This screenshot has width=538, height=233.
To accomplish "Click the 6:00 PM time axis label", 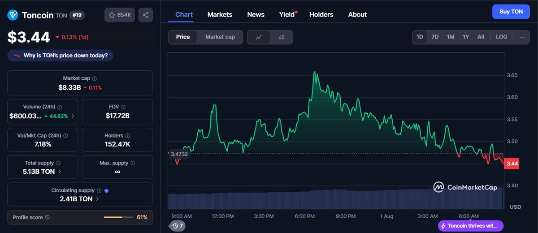I will click(x=305, y=216).
